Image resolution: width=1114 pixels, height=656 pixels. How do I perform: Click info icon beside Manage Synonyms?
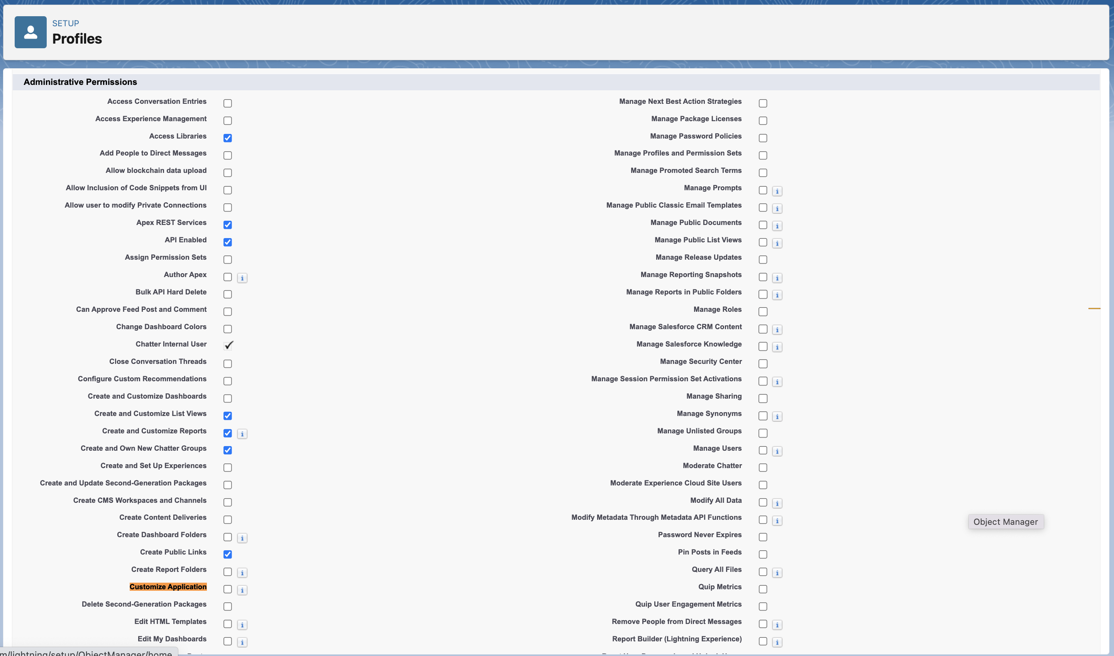click(x=777, y=417)
